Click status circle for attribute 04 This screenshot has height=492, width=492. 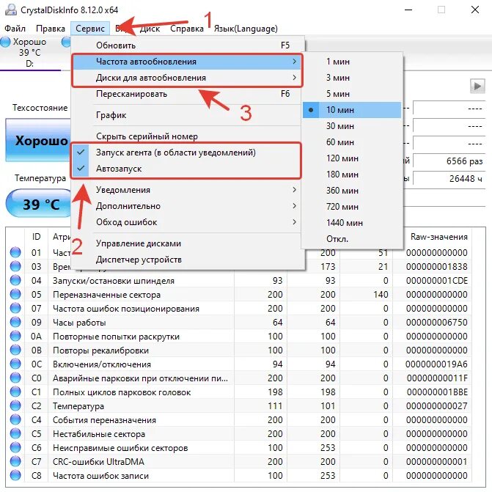[15, 280]
